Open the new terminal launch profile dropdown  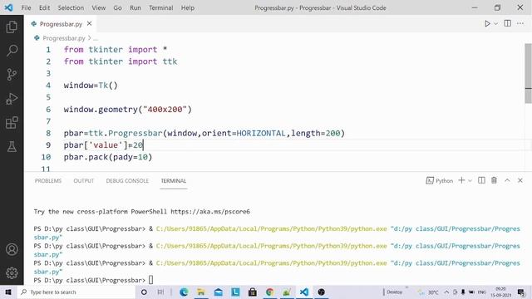pyautogui.click(x=470, y=181)
